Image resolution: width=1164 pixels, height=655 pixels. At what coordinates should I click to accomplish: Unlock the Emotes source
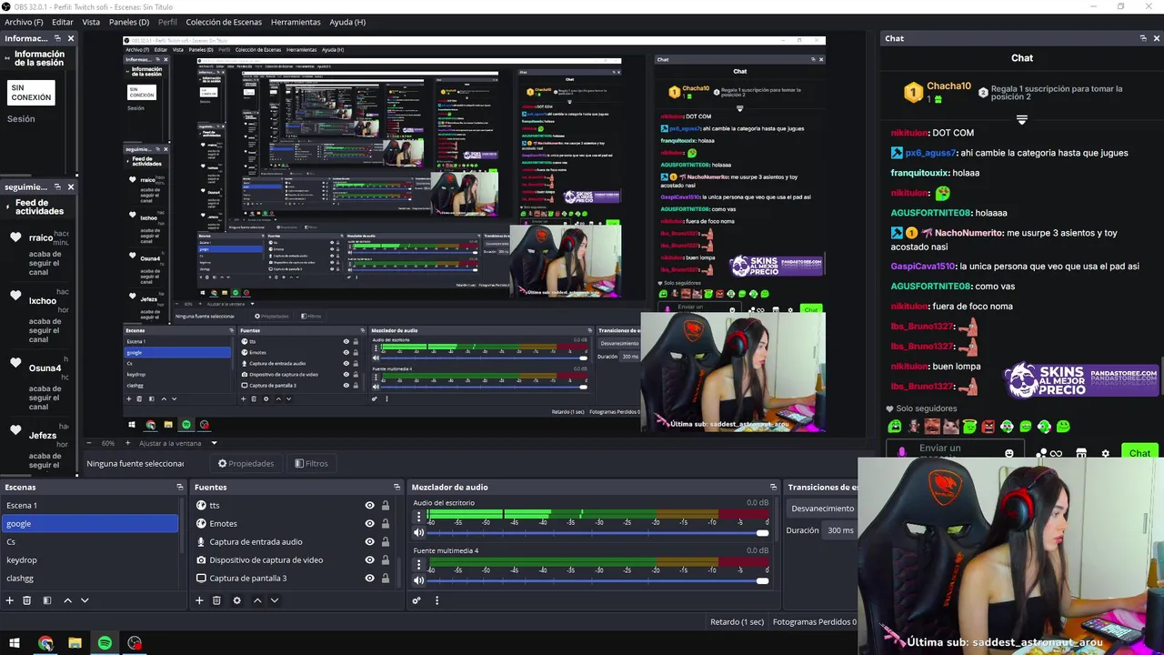click(386, 523)
